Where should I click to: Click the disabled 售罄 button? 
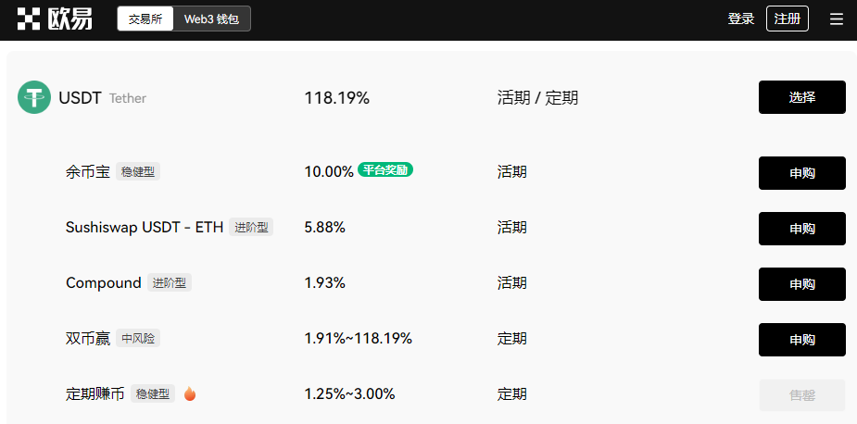tap(801, 395)
